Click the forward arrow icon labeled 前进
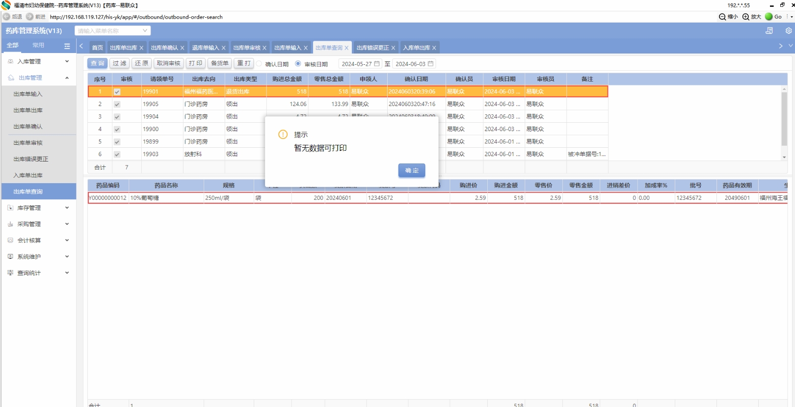The height and width of the screenshot is (407, 795). tap(30, 17)
